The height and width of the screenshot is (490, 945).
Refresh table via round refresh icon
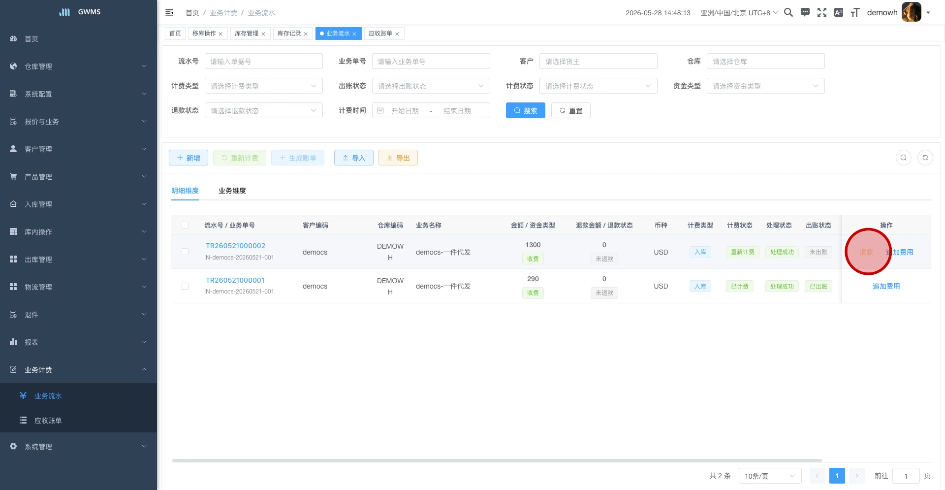pyautogui.click(x=925, y=158)
